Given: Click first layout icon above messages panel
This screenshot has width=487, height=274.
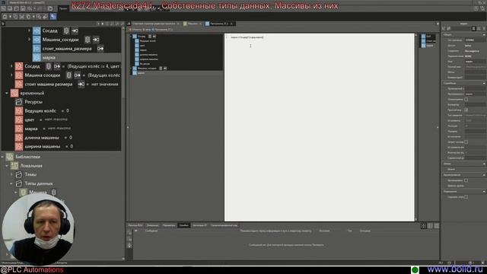Looking at the screenshot, I should (x=423, y=226).
